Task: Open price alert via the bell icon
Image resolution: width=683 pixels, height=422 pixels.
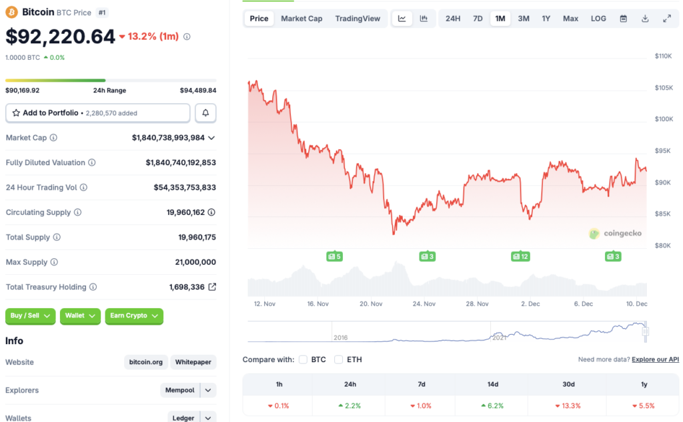Action: point(205,112)
